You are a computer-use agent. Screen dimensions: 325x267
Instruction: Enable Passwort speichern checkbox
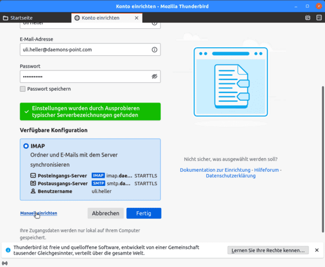(23, 89)
